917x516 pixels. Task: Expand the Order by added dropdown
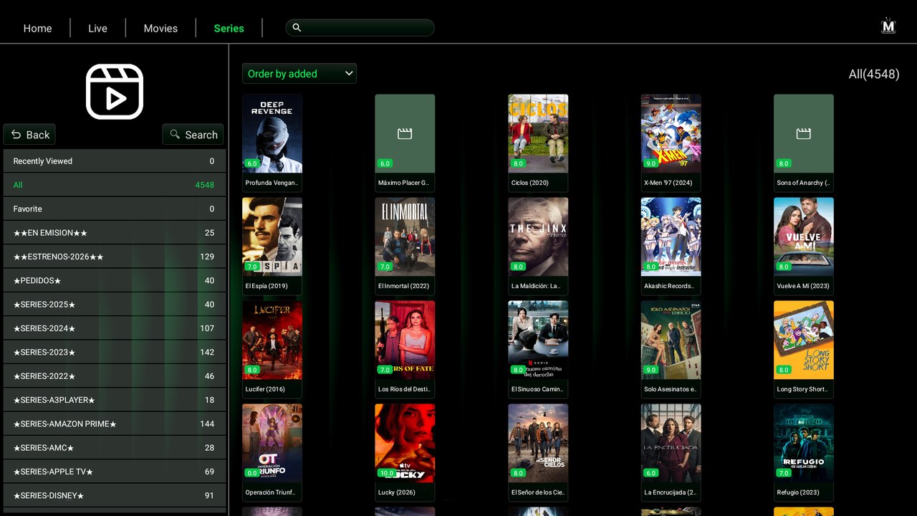tap(299, 74)
